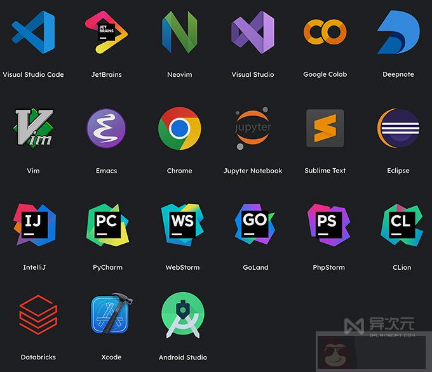Select the "Databricks" label text
This screenshot has height=372, width=432.
[x=38, y=357]
